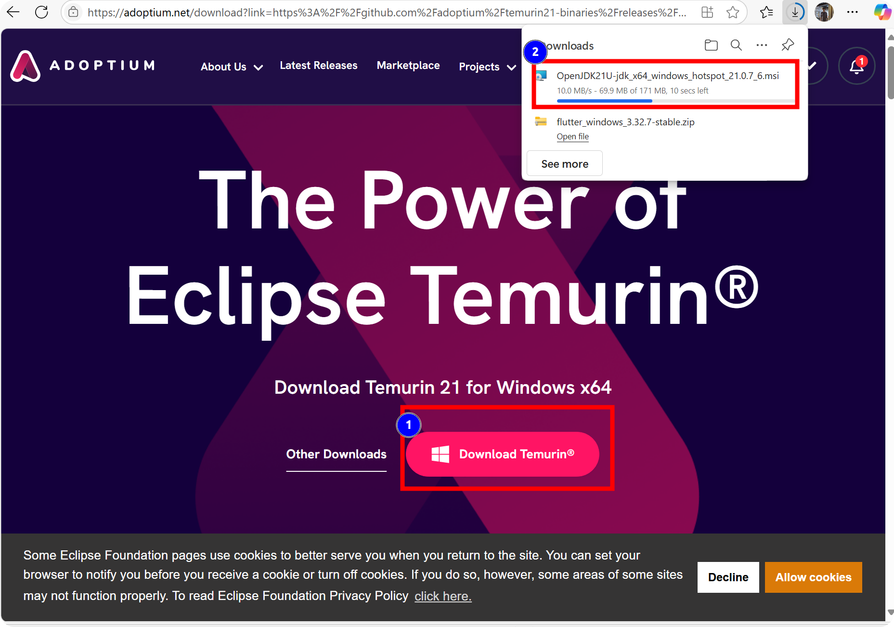
Task: Select the OpenJDK21U msi download entry
Action: click(x=665, y=85)
